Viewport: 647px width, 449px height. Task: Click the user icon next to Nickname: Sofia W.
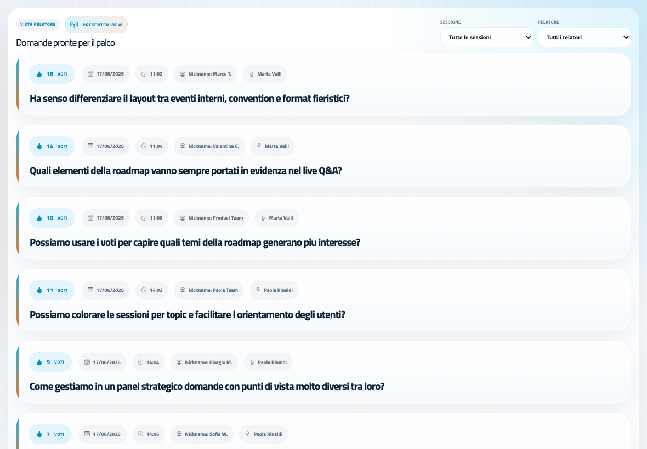coord(179,434)
